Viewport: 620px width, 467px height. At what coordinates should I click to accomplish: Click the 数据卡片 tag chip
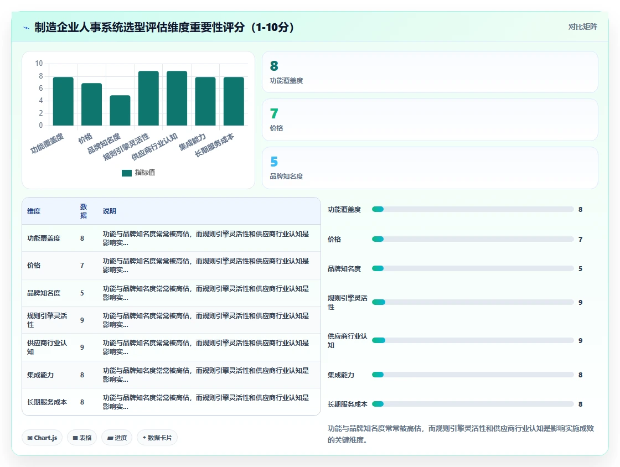(157, 438)
